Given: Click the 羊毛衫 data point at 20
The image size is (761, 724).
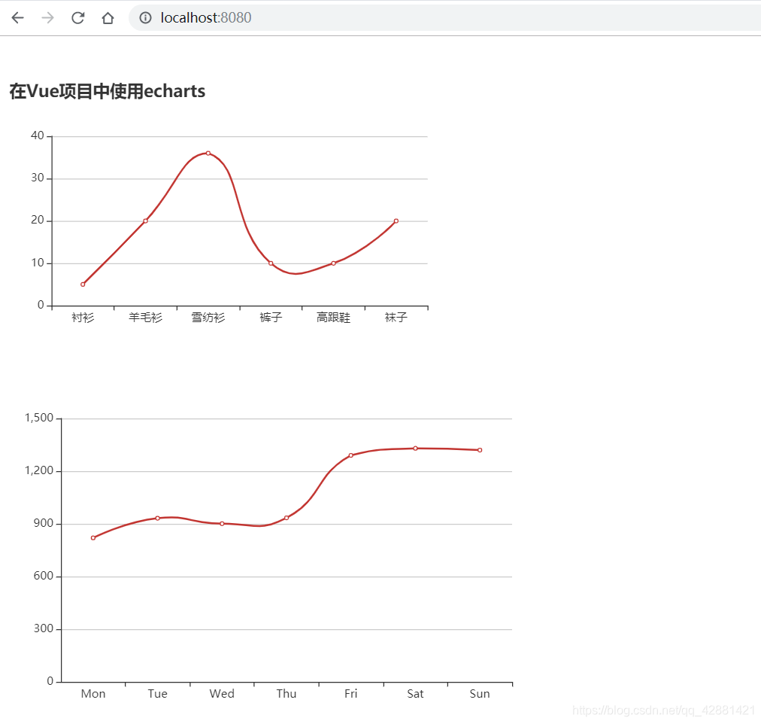Looking at the screenshot, I should coord(146,221).
